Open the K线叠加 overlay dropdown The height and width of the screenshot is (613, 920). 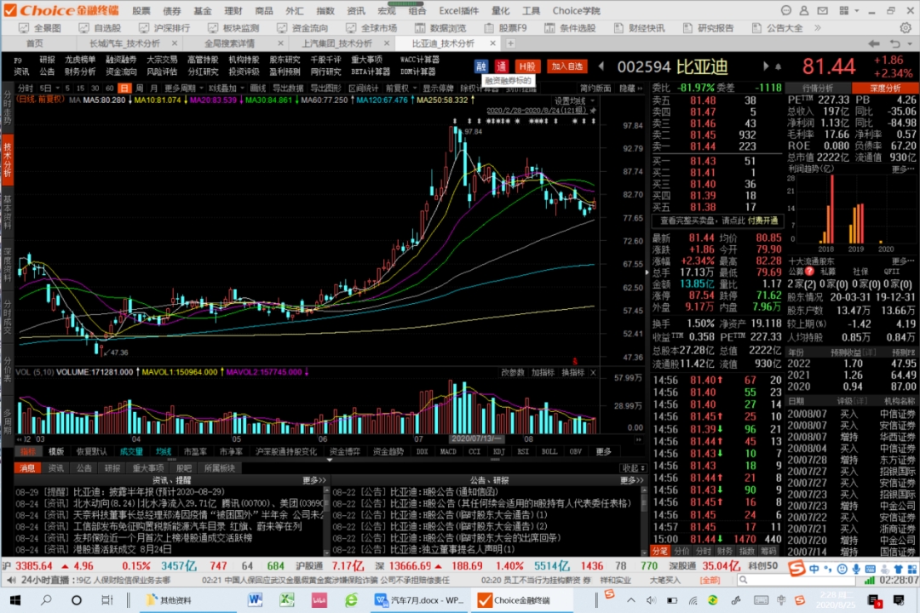[x=226, y=88]
